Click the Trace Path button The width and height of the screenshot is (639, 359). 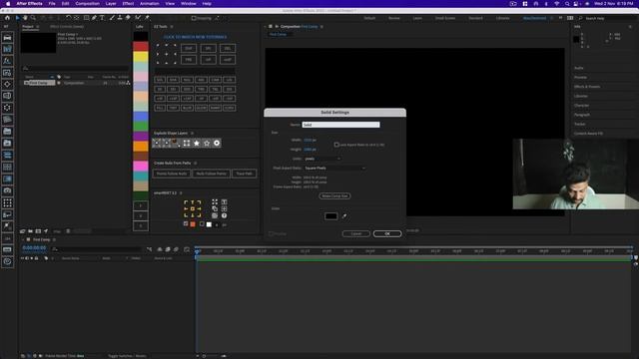pos(244,174)
